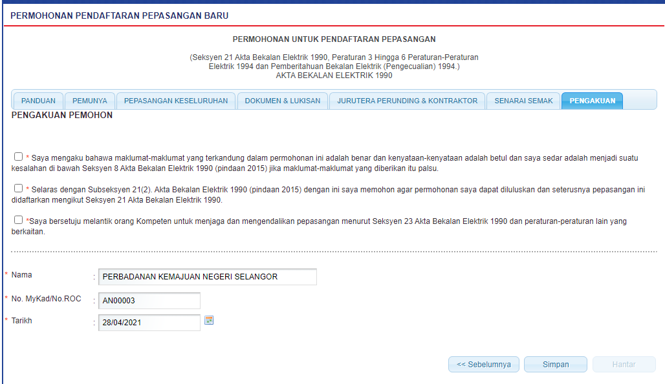The height and width of the screenshot is (384, 665).
Task: Switch to the PANDUAN tab
Action: click(38, 101)
